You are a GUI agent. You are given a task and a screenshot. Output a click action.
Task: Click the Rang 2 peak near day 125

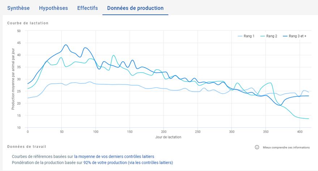point(113,56)
